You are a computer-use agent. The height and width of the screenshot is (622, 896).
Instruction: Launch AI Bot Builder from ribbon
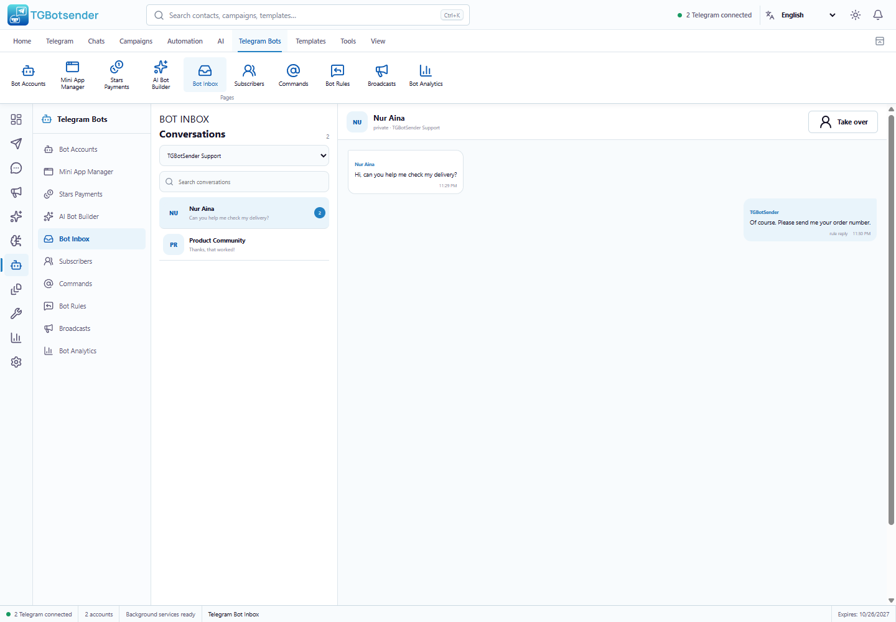click(x=161, y=75)
